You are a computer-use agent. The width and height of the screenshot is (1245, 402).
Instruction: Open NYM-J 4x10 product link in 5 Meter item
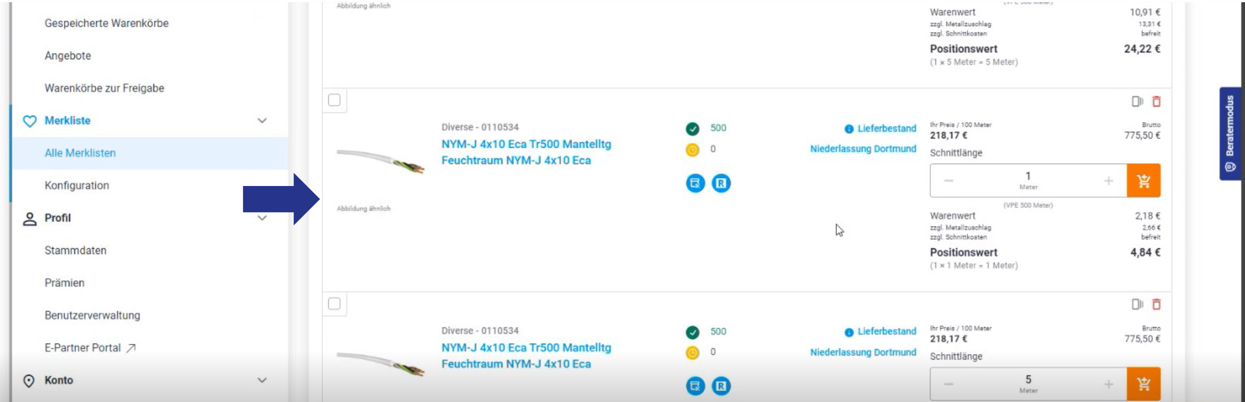tap(526, 356)
